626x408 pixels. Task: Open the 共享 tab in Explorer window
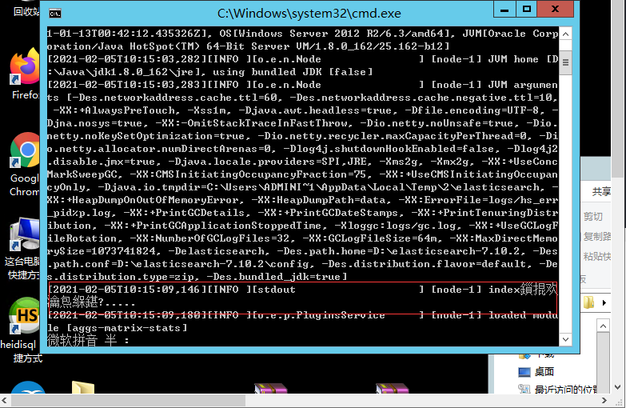click(x=601, y=192)
